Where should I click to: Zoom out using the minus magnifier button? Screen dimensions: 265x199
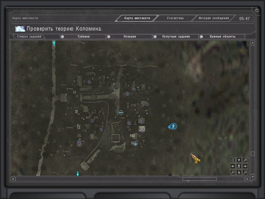(233, 172)
